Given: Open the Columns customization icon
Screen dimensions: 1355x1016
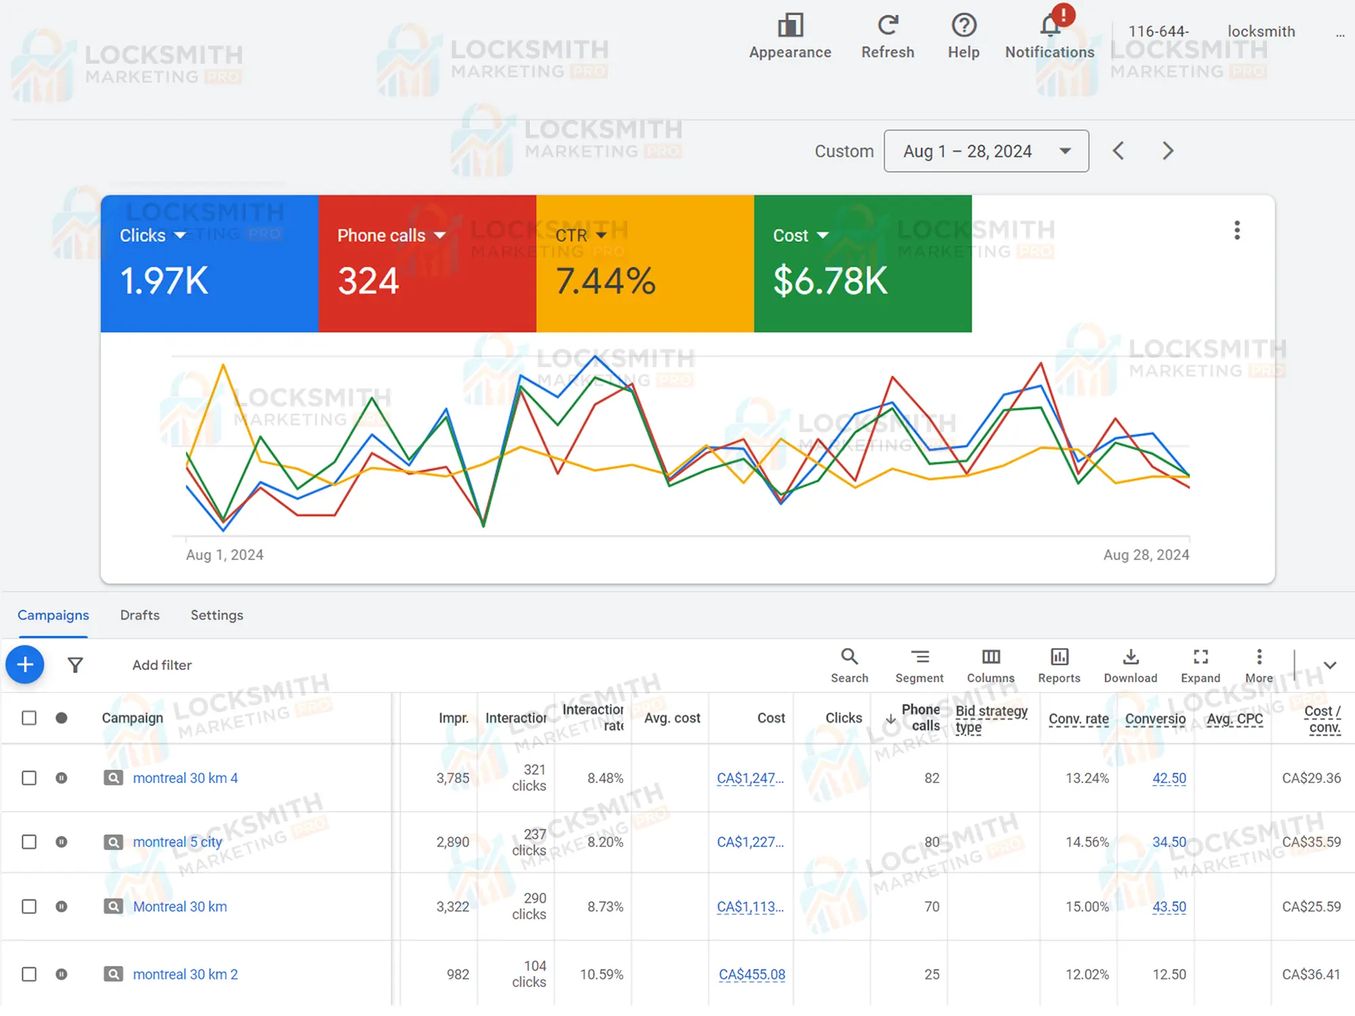Looking at the screenshot, I should pyautogui.click(x=991, y=657).
